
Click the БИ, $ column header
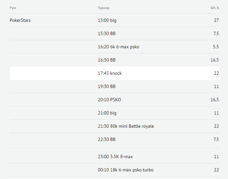[214, 8]
